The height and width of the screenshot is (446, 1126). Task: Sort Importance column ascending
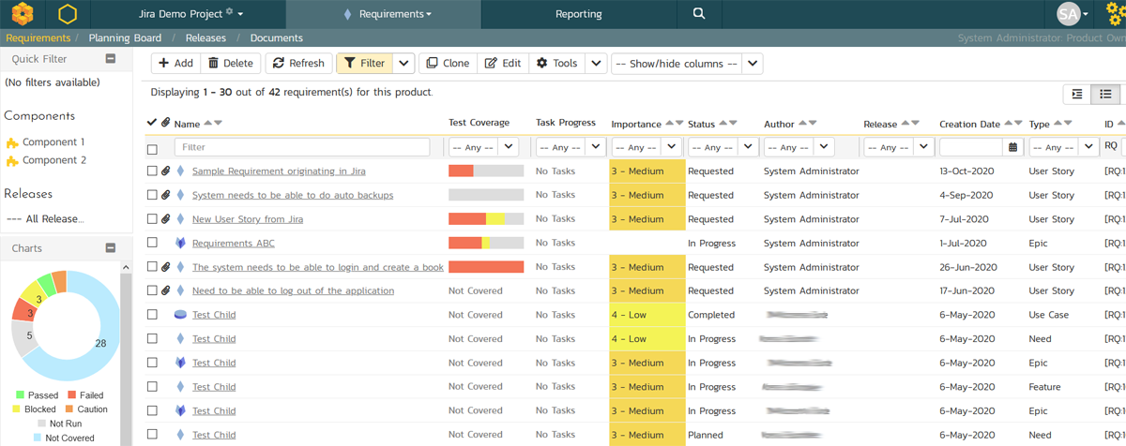(670, 123)
